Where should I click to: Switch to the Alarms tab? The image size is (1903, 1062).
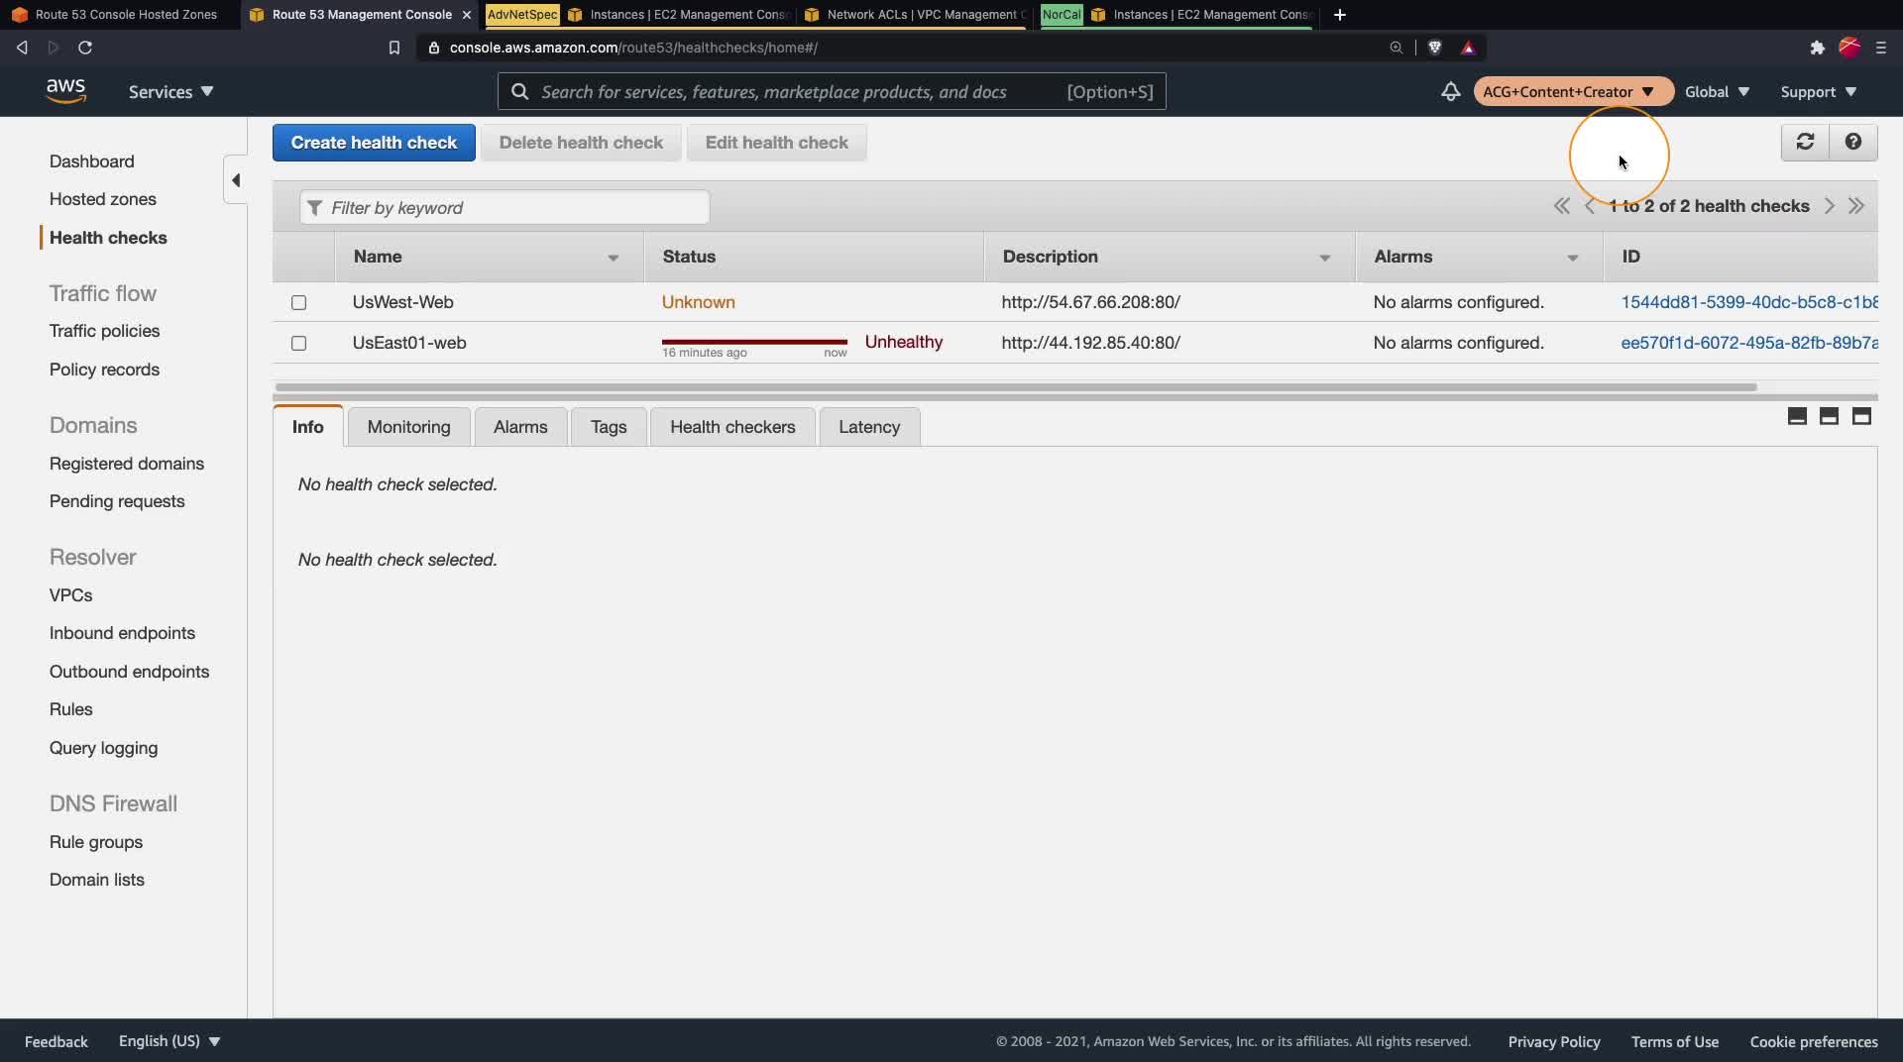[520, 427]
